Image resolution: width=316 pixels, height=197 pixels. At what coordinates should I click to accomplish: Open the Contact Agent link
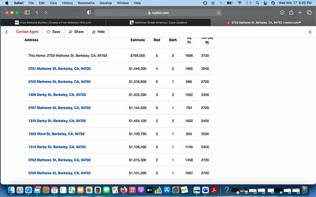[x=27, y=32]
